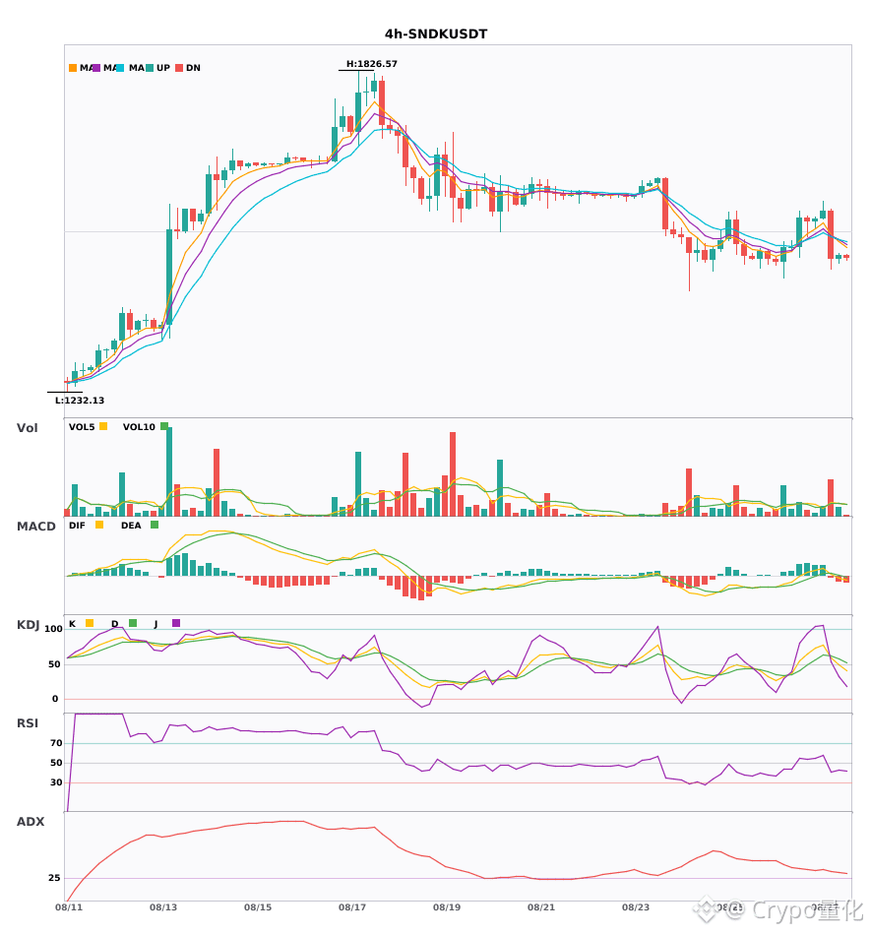Select the Vol panel label
Viewport: 871px width, 935px height.
point(28,428)
